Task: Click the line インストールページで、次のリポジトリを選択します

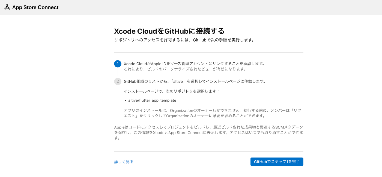Action: click(172, 91)
